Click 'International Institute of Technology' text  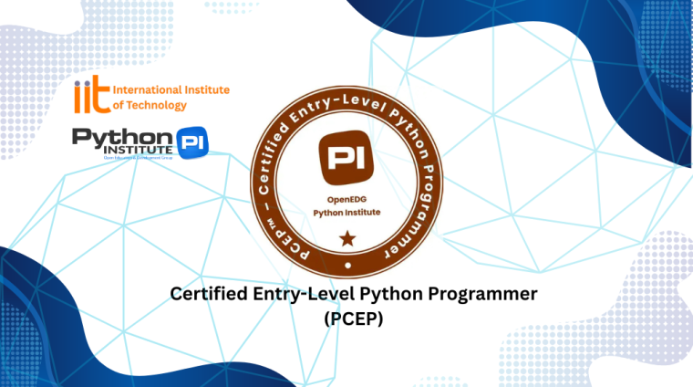pyautogui.click(x=171, y=98)
